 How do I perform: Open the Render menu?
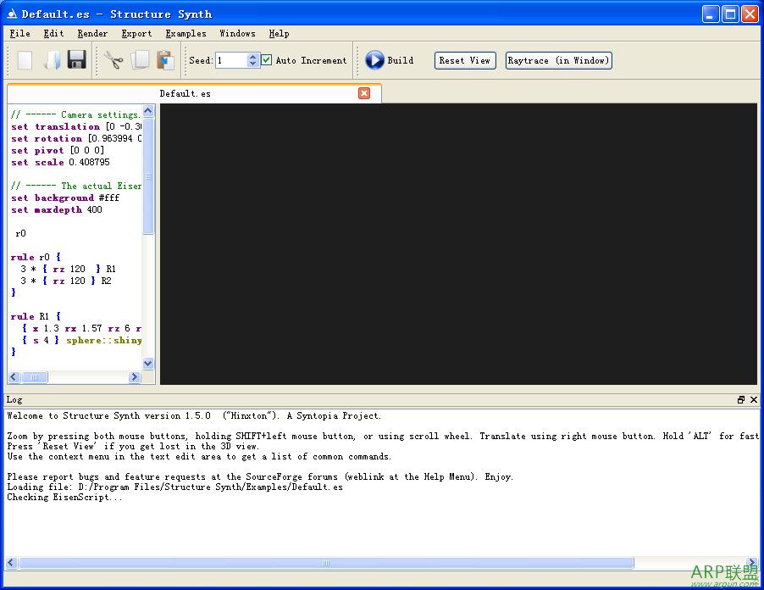[x=92, y=34]
